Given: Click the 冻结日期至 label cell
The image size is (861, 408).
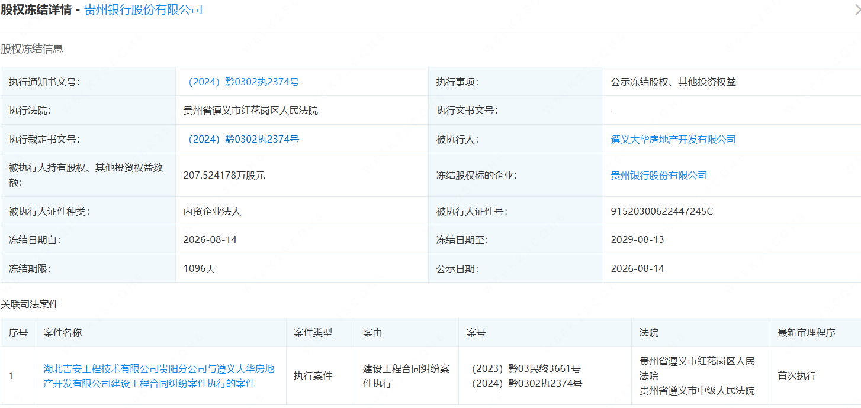Looking at the screenshot, I should pyautogui.click(x=516, y=240).
